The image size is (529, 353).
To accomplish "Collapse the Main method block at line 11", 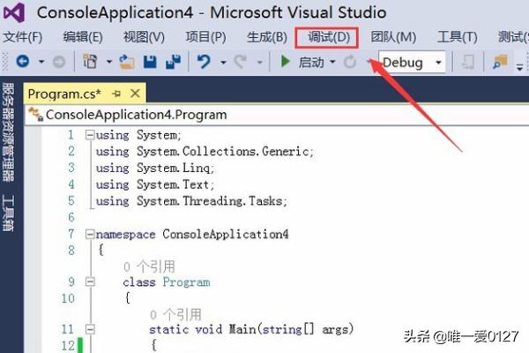I will 90,329.
